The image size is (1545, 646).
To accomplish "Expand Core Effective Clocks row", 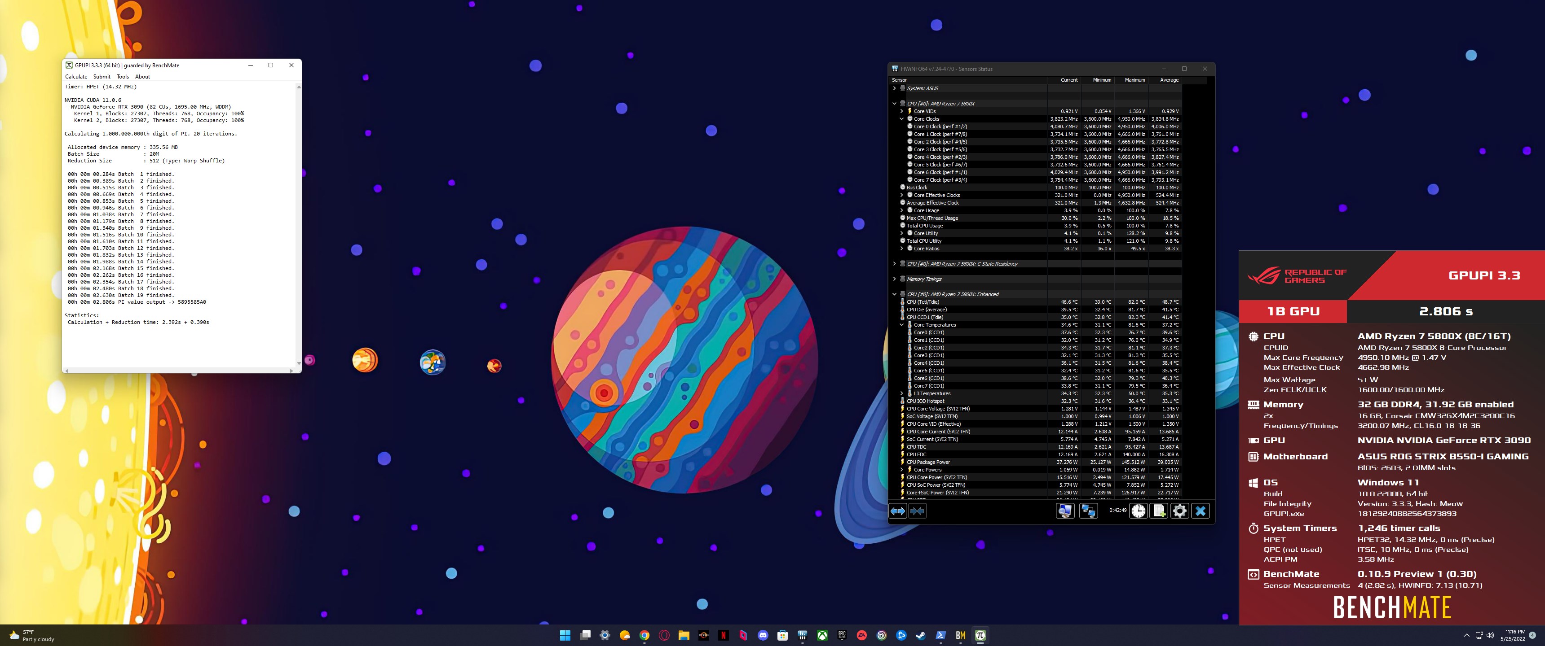I will 901,195.
